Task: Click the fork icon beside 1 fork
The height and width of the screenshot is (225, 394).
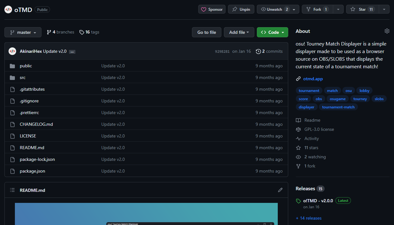Action: [x=298, y=166]
